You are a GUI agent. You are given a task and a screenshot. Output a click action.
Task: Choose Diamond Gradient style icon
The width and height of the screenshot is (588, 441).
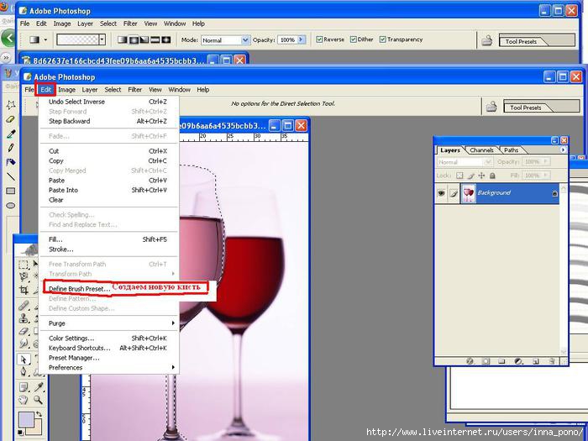165,39
